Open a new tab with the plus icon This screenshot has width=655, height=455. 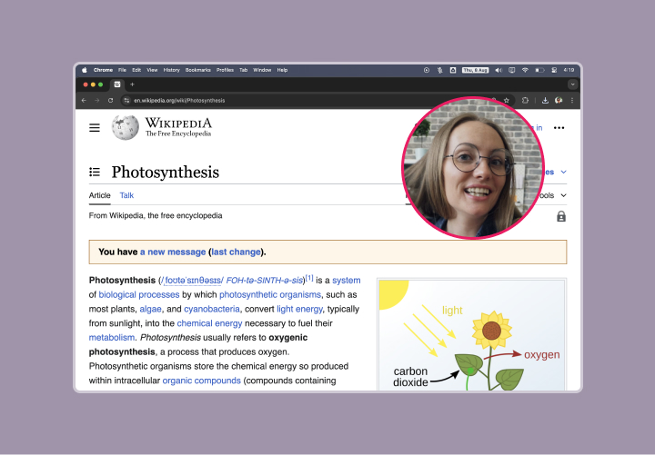click(132, 84)
